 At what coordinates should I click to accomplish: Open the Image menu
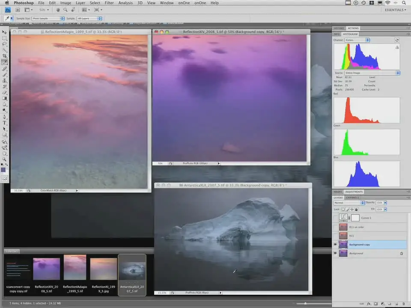pyautogui.click(x=66, y=3)
